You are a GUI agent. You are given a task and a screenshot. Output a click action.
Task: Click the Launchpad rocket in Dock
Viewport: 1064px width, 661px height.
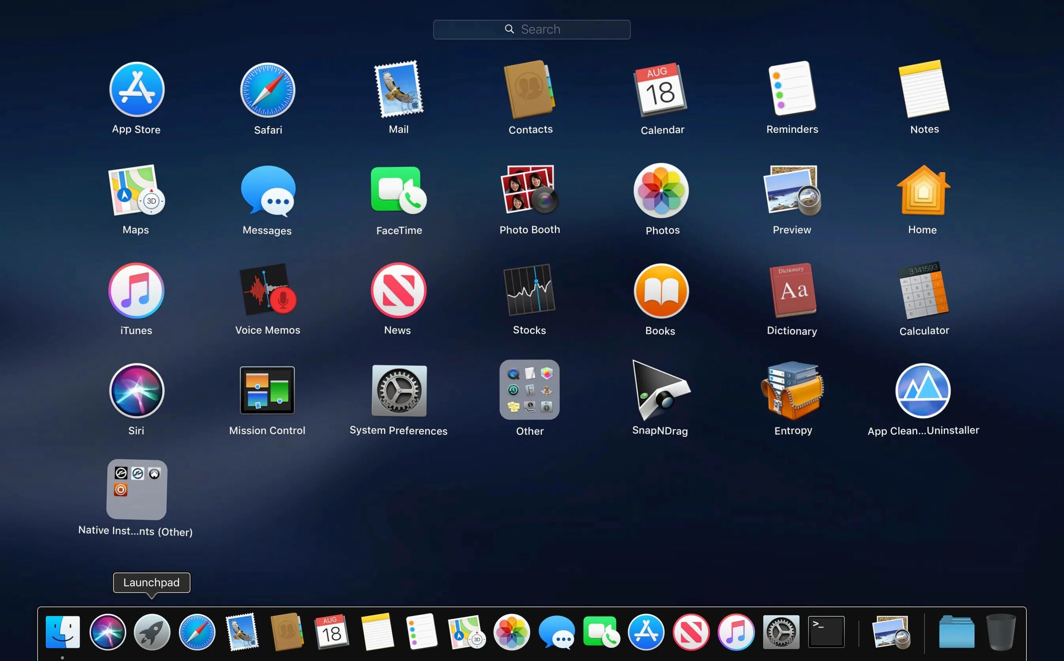pos(152,632)
